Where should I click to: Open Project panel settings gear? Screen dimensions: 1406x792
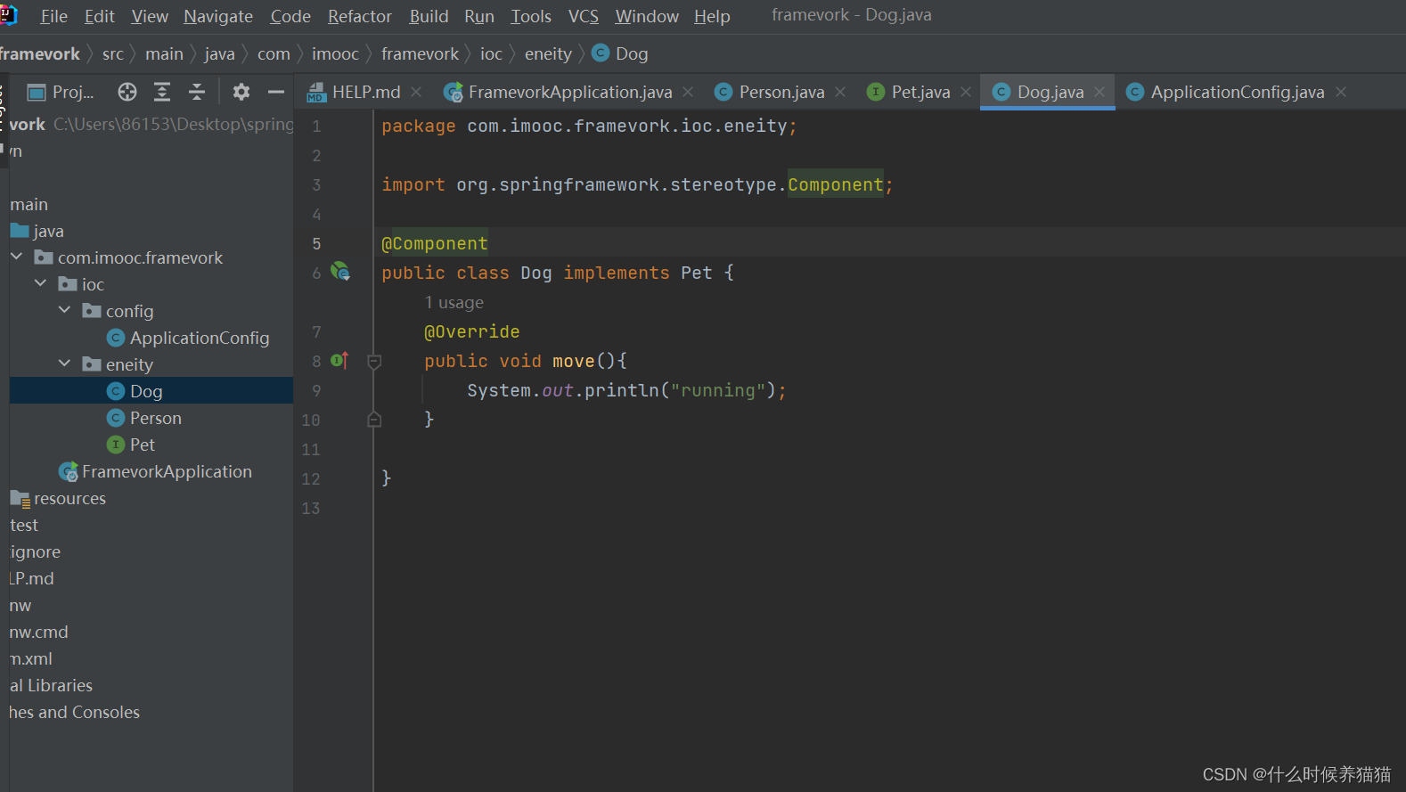coord(241,92)
